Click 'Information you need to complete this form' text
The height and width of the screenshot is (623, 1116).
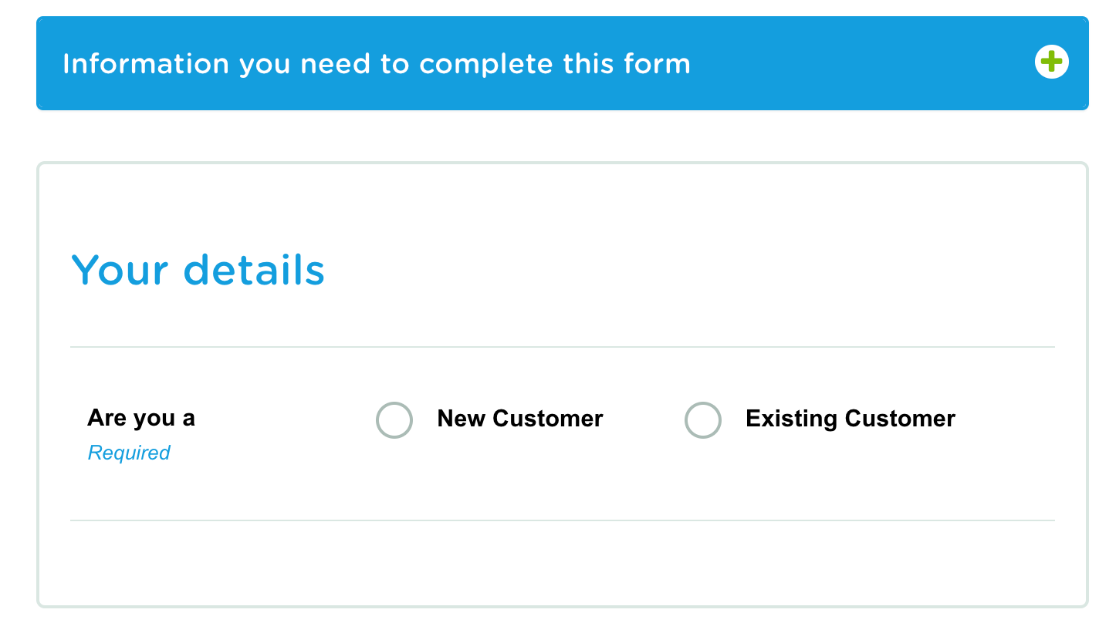pyautogui.click(x=377, y=63)
